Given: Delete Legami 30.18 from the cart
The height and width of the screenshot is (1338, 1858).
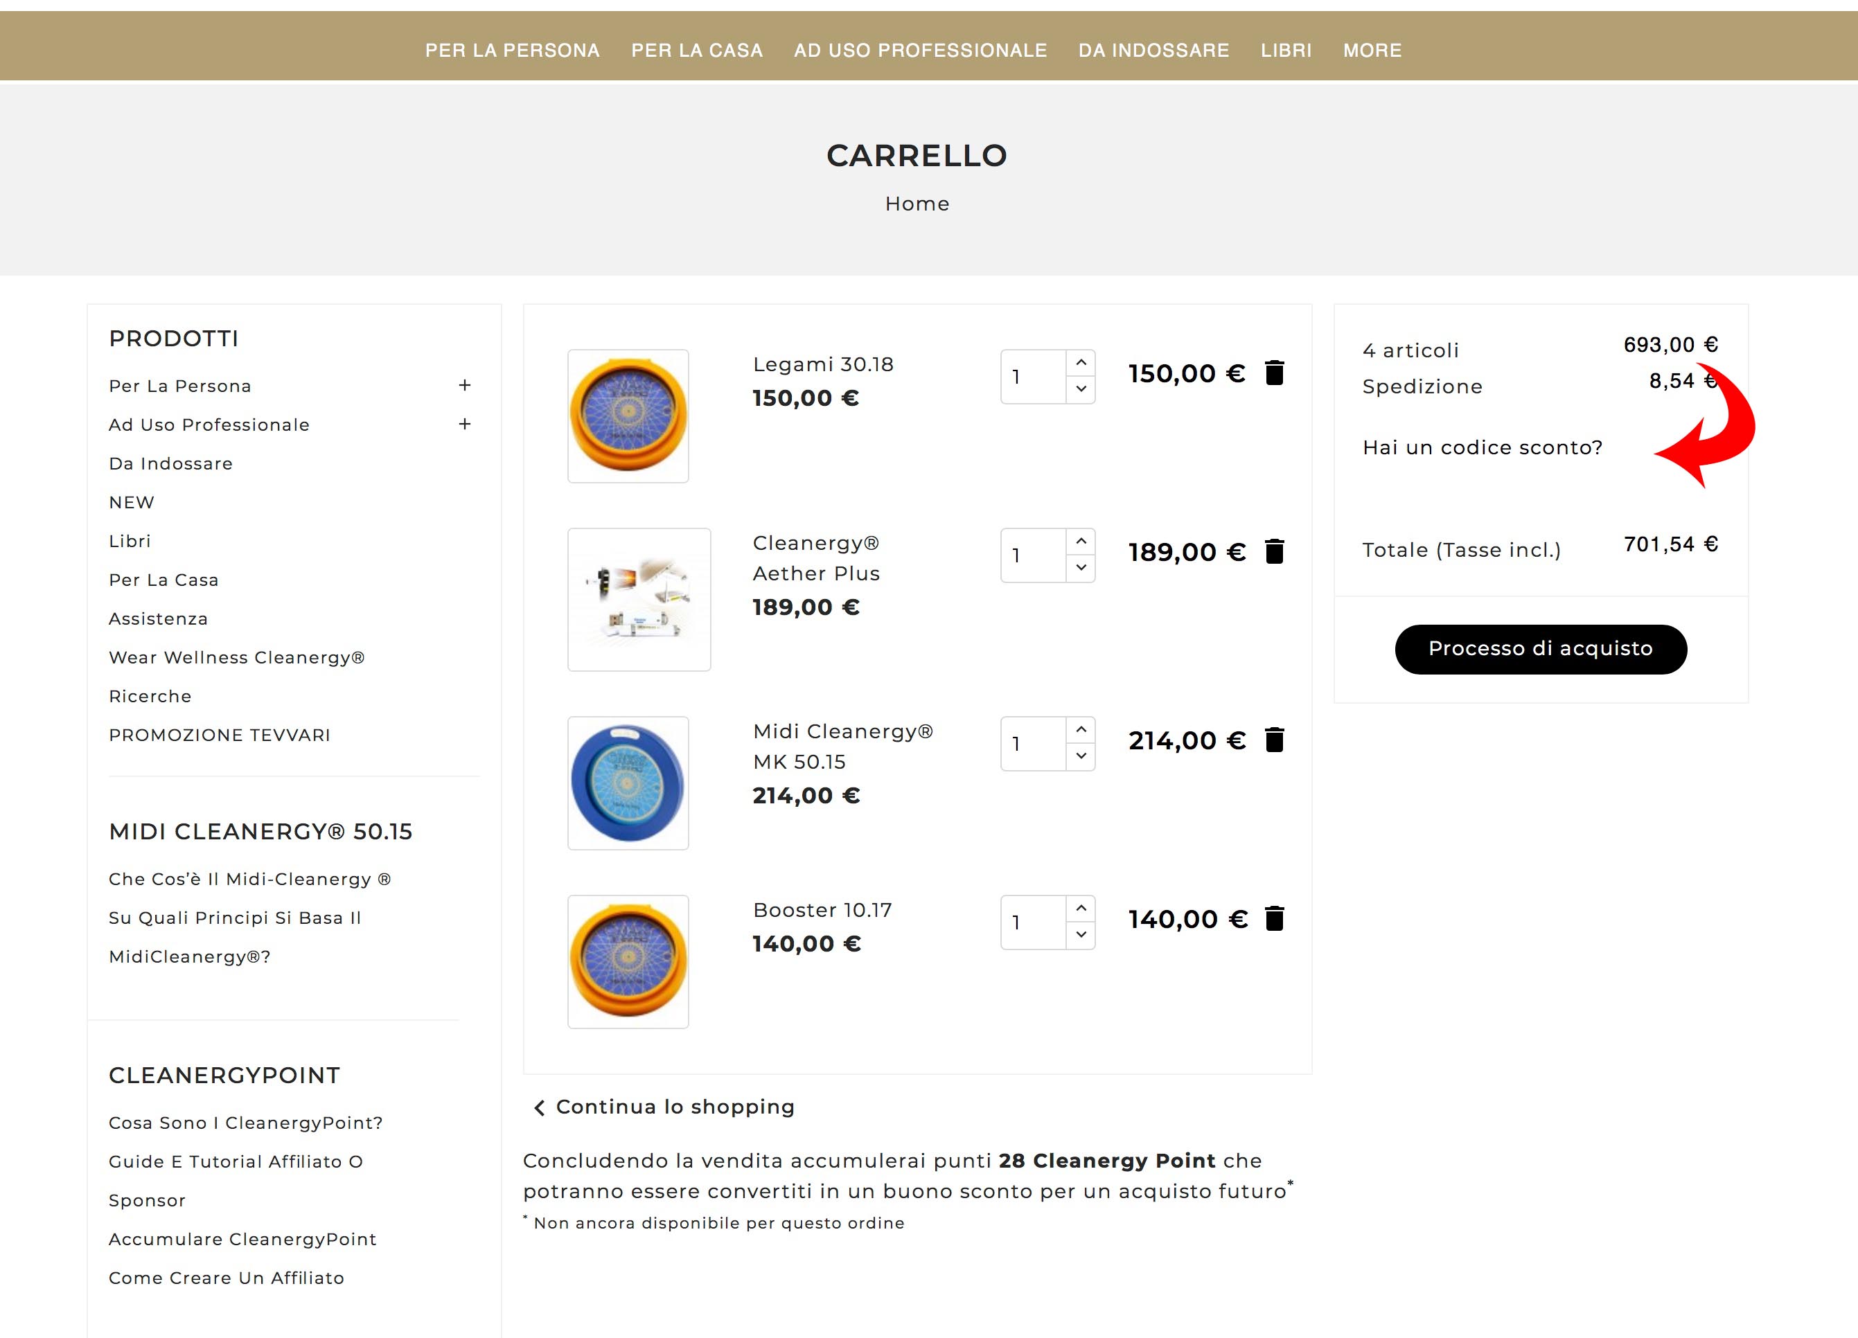Looking at the screenshot, I should click(x=1274, y=373).
